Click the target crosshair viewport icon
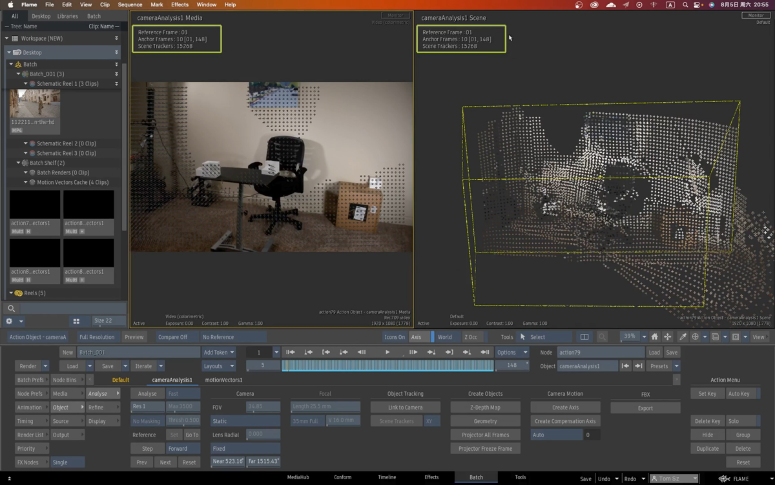The width and height of the screenshot is (775, 485). (x=696, y=336)
